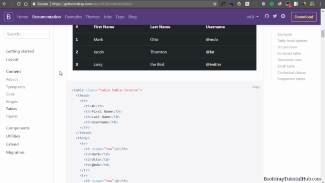325x183 pixels.
Task: Copy the table code snippet
Action: tap(256, 87)
